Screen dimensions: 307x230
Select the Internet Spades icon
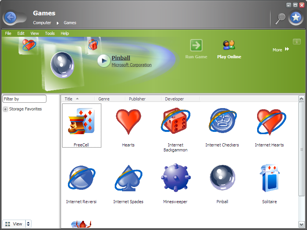(129, 178)
